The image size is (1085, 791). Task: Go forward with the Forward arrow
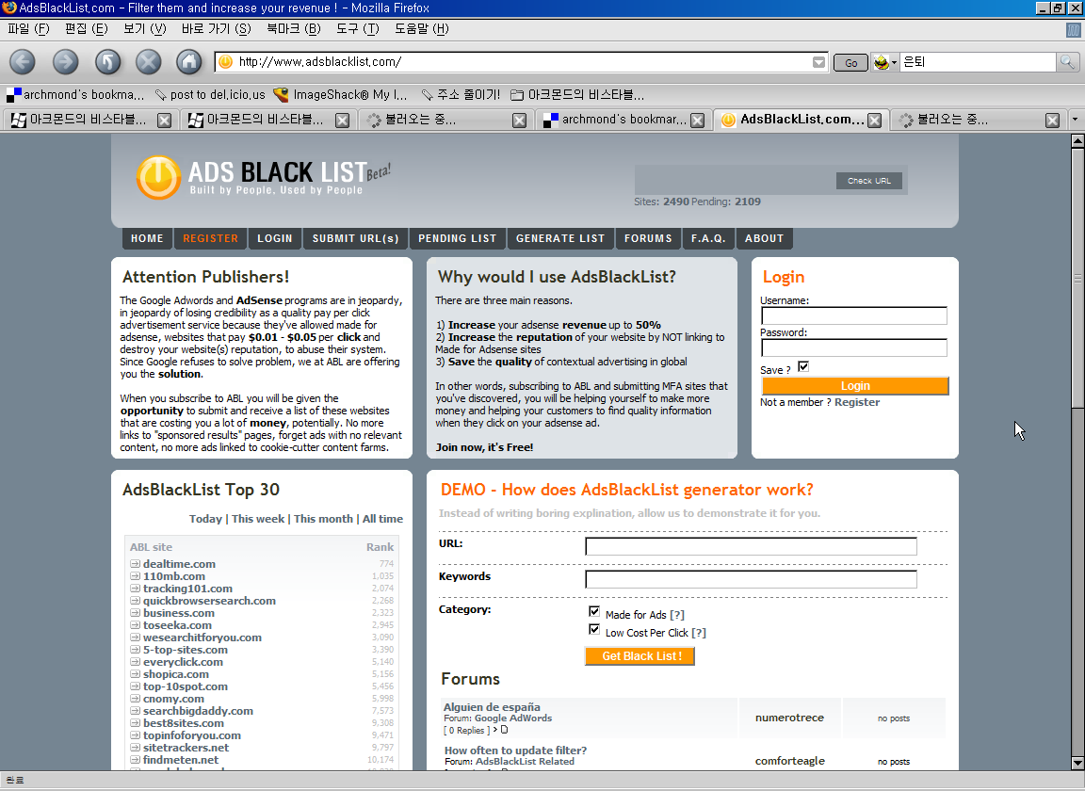click(x=65, y=62)
